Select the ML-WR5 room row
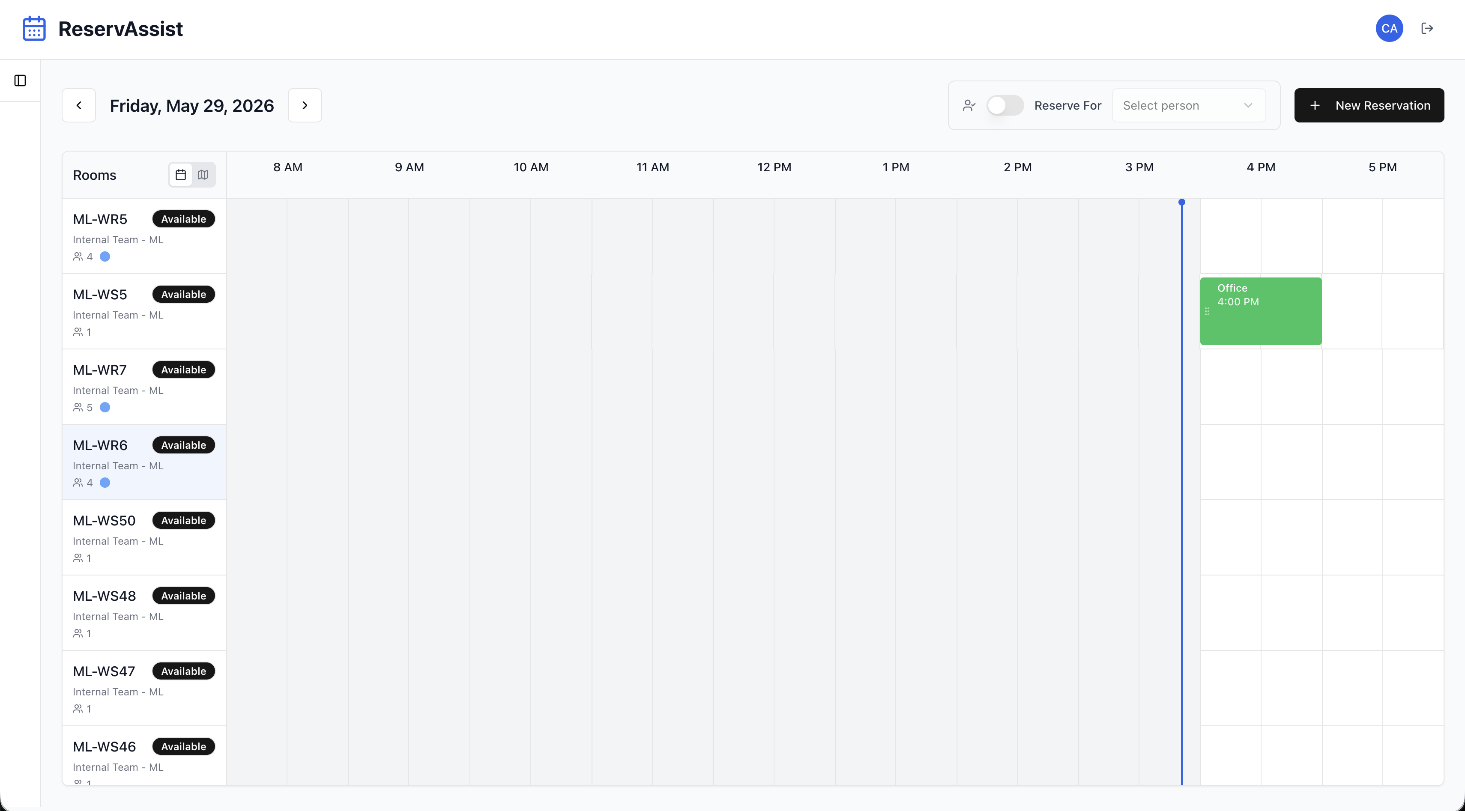1465x811 pixels. click(144, 236)
